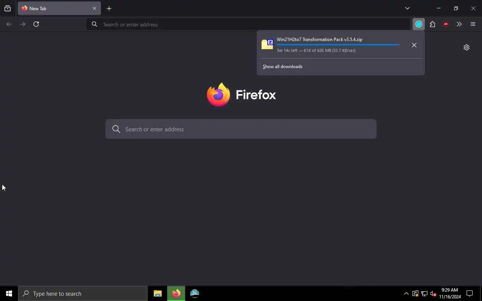
Task: Click the zip file icon in downloads
Action: pyautogui.click(x=267, y=44)
